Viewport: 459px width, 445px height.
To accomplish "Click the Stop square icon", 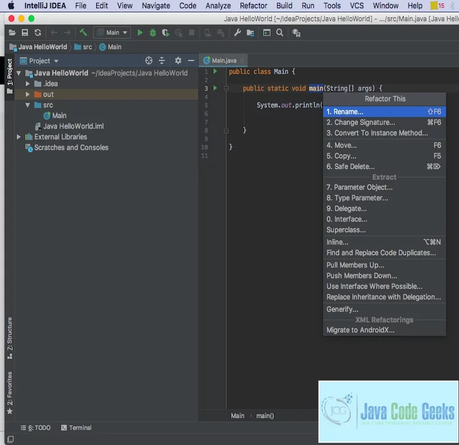I will click(x=192, y=32).
